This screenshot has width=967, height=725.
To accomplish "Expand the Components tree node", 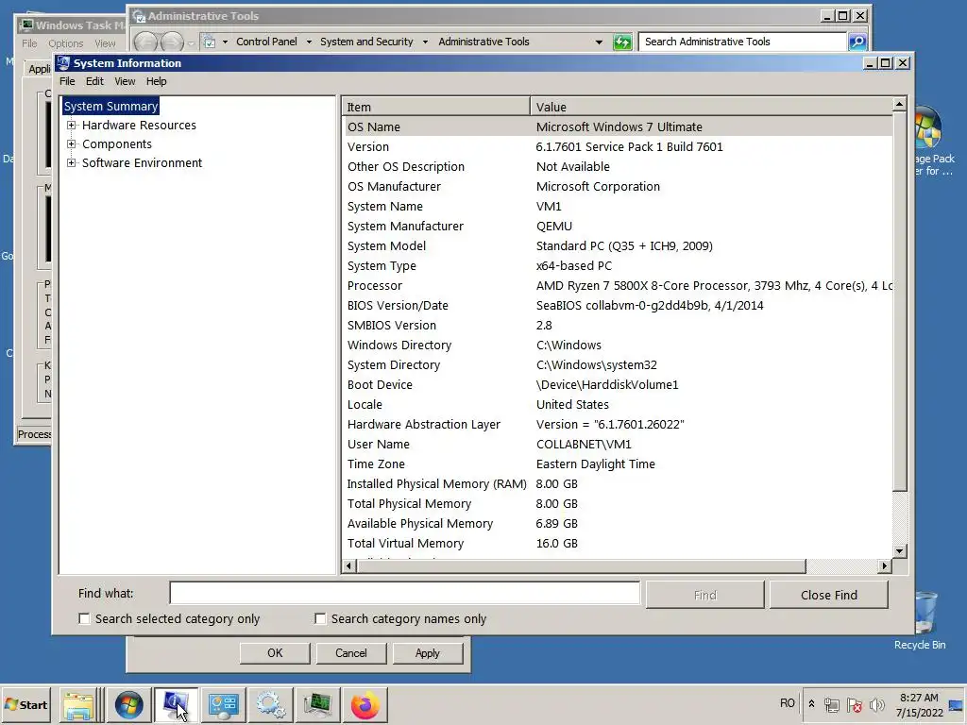I will pos(72,144).
